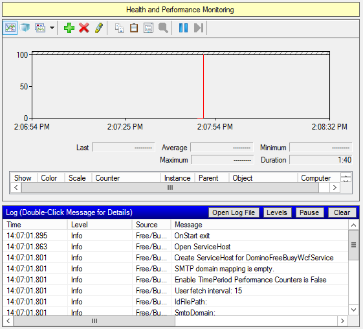Clear the log using the Clear button
Viewport: 363px width, 329px height.
tap(342, 212)
